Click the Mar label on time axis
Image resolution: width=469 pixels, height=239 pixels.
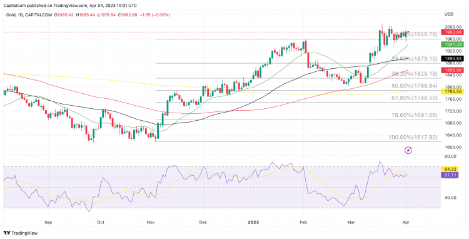click(x=351, y=223)
